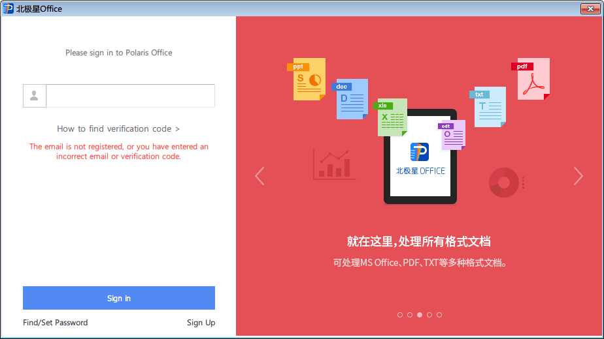Click the slide subtitle mentioning MS Office, PDF
604x339 pixels.
point(420,263)
